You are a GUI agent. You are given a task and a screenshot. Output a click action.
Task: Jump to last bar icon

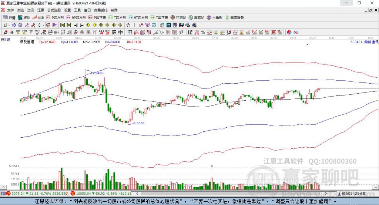coord(69,25)
